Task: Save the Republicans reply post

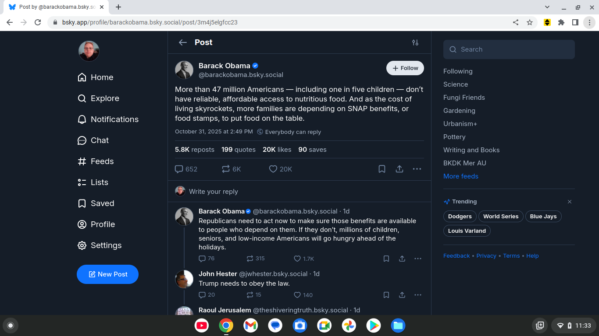Action: (x=386, y=259)
